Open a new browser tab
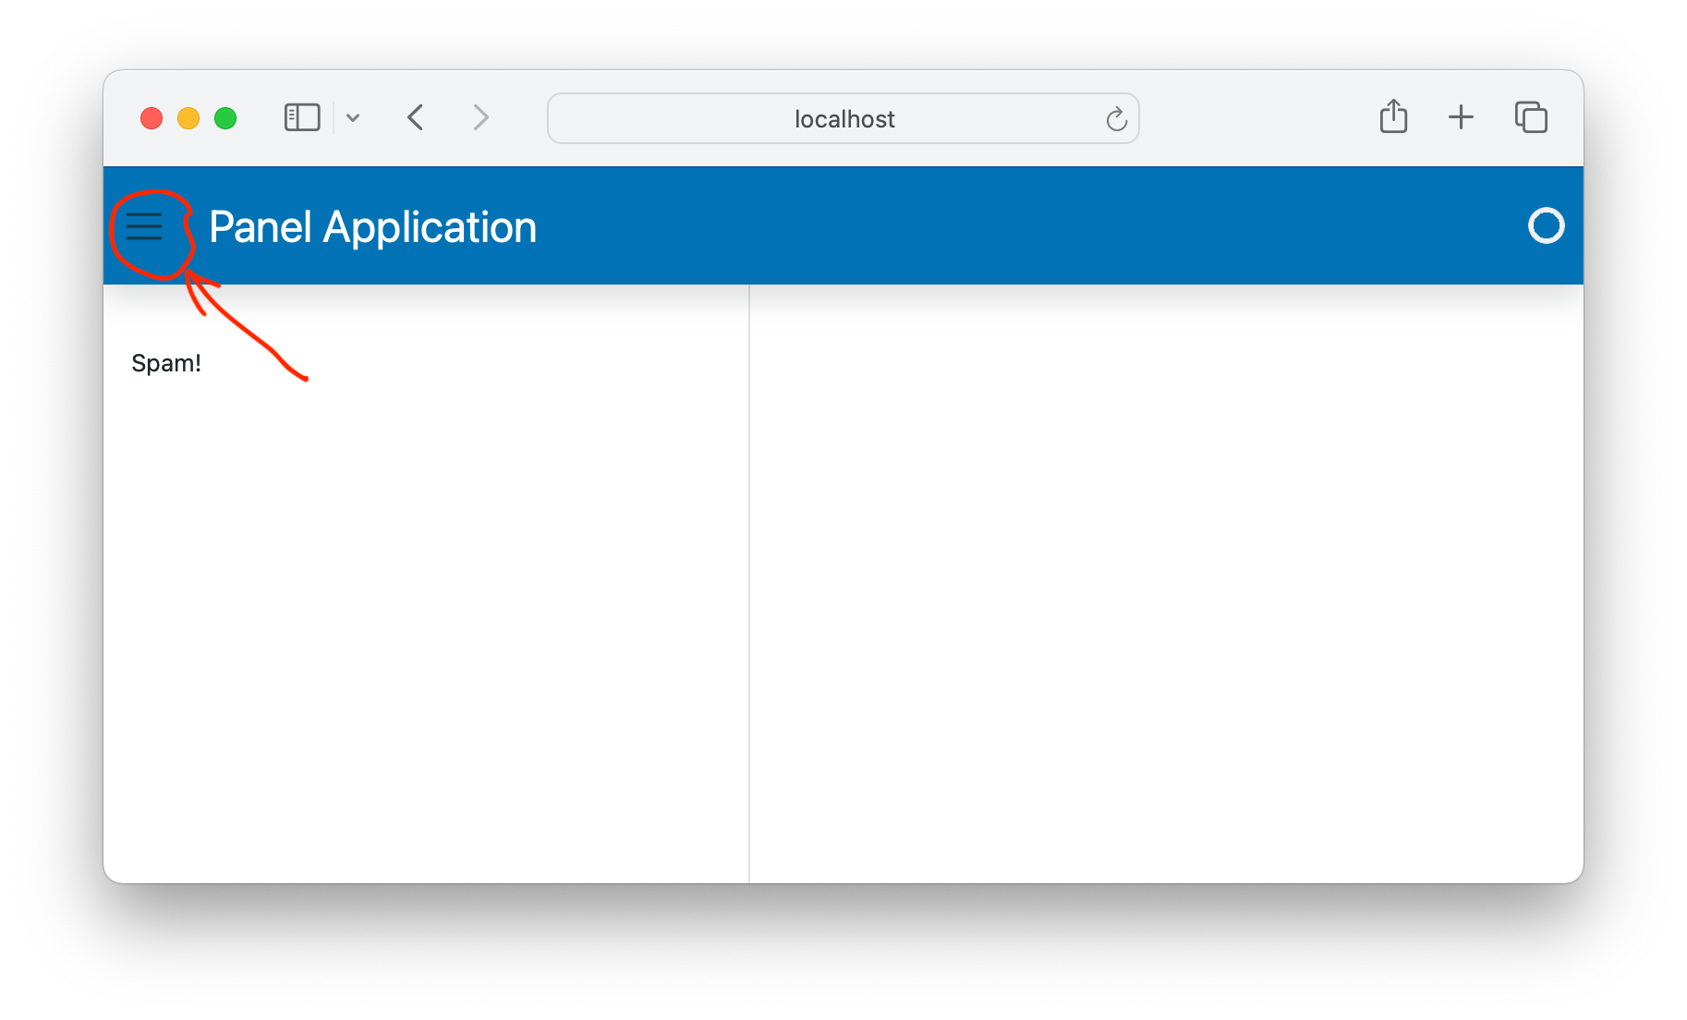 (x=1462, y=117)
